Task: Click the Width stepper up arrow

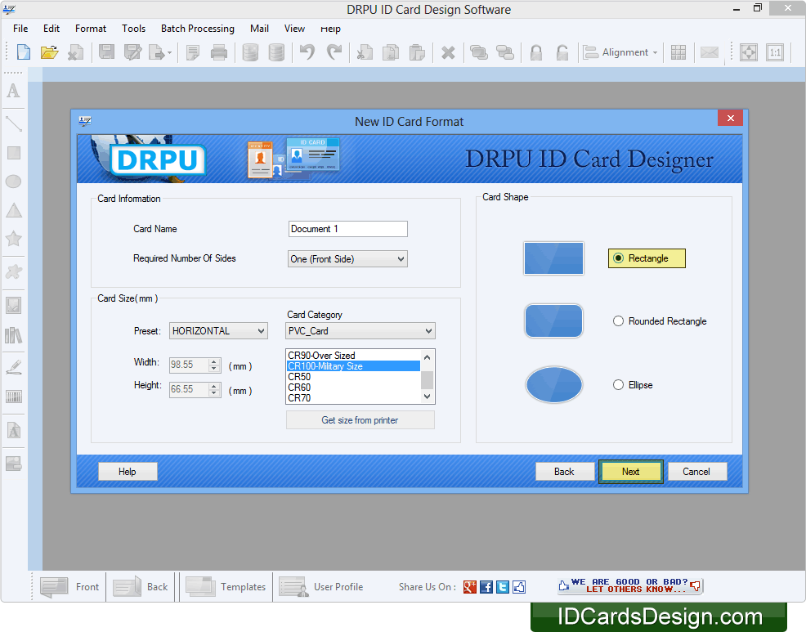Action: coord(214,361)
